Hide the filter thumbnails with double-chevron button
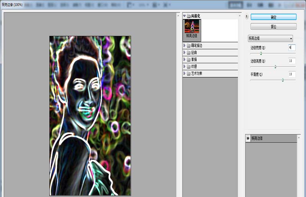 [x=246, y=16]
